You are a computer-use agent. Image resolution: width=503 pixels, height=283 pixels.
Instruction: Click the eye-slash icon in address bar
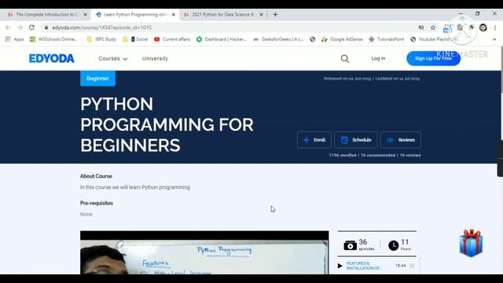(x=421, y=28)
